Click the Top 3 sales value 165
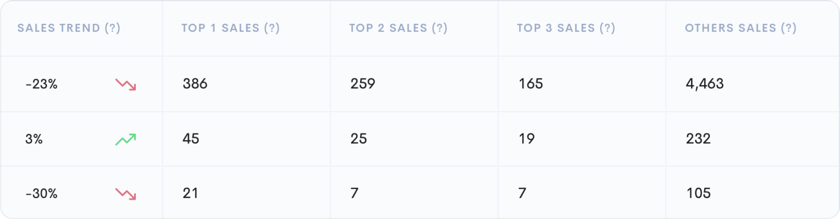840x219 pixels. (x=530, y=83)
